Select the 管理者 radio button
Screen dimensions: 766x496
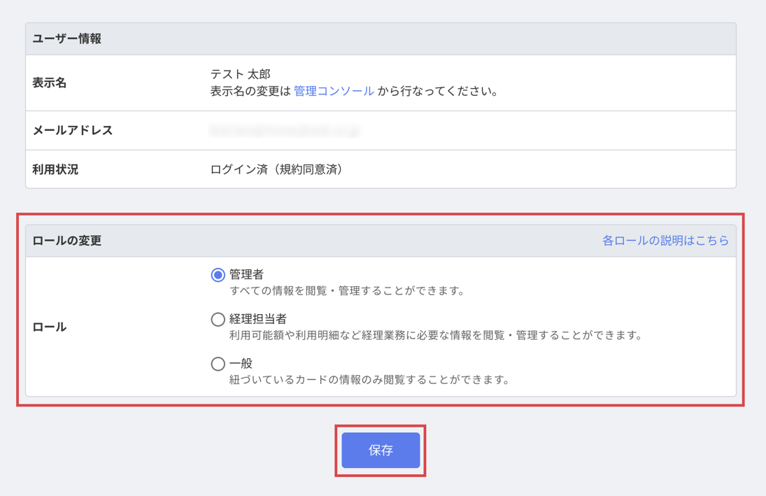pos(218,275)
